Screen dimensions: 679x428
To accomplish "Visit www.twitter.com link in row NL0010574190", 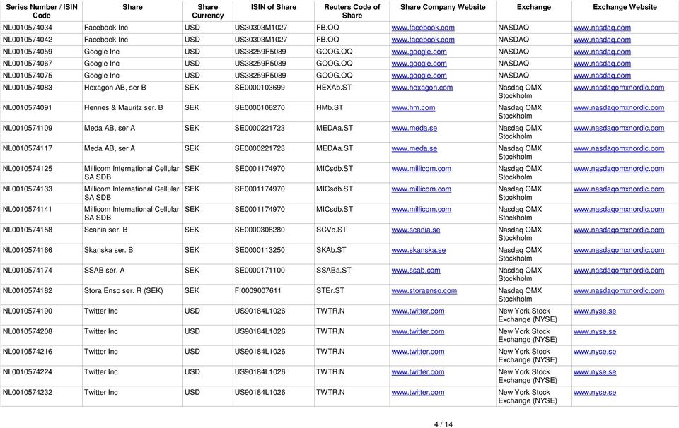I will coord(417,311).
